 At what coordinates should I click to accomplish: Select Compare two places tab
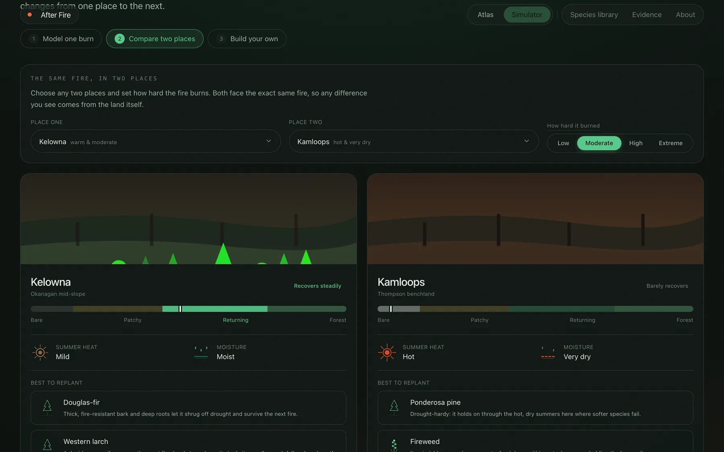(x=155, y=39)
